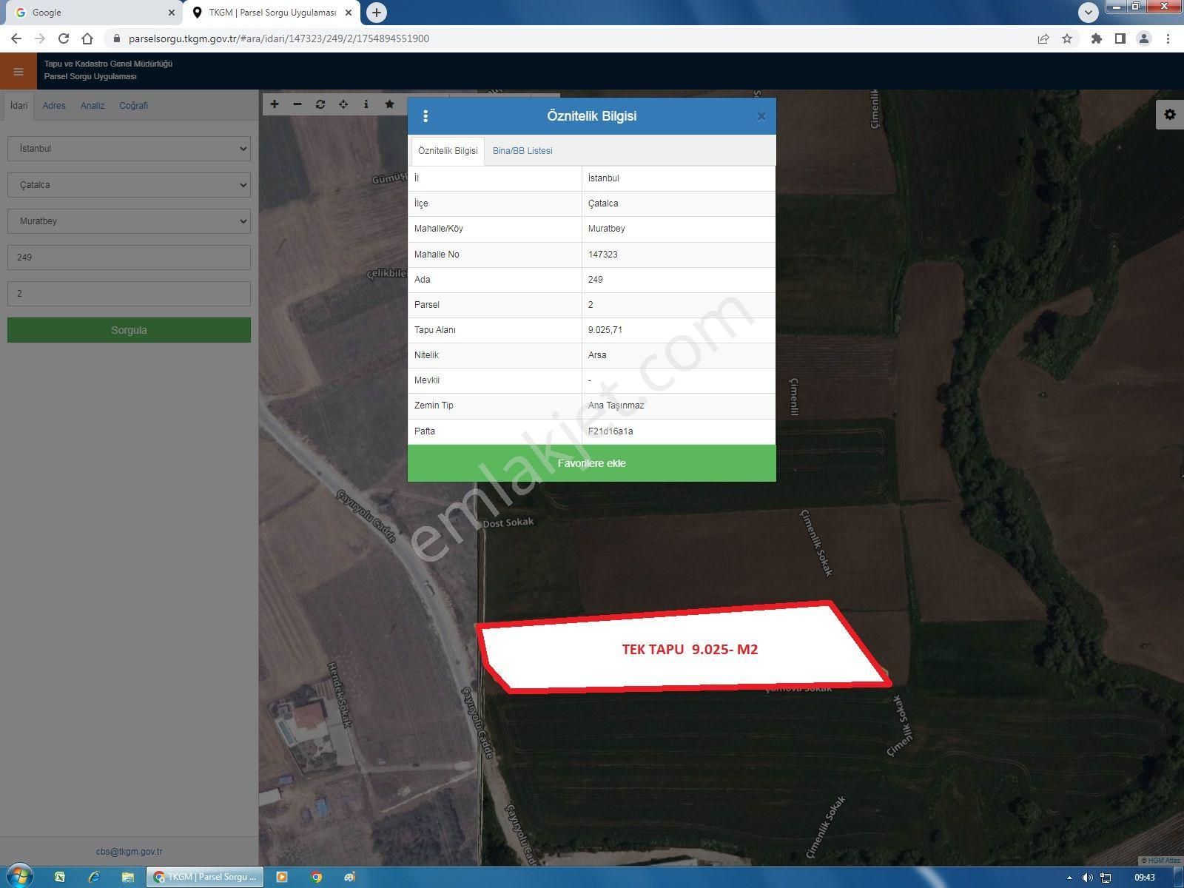The width and height of the screenshot is (1184, 888).
Task: Open the hamburger menu in TKGM header
Action: point(18,72)
